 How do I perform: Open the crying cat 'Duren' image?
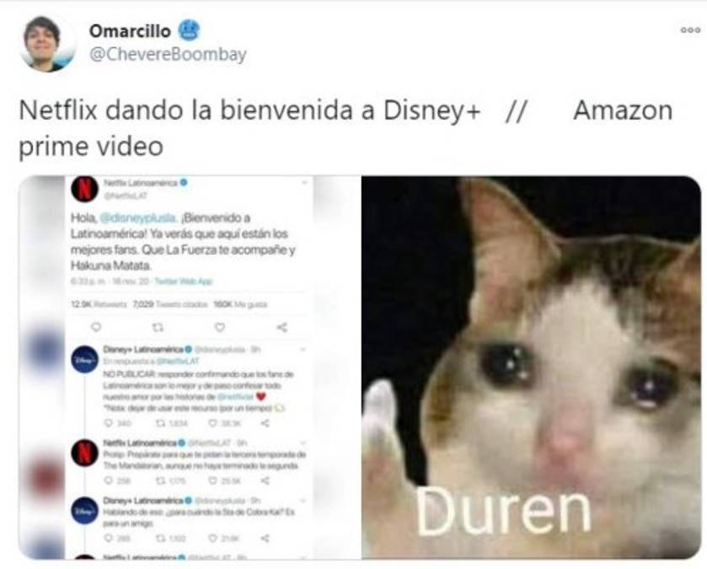531,367
